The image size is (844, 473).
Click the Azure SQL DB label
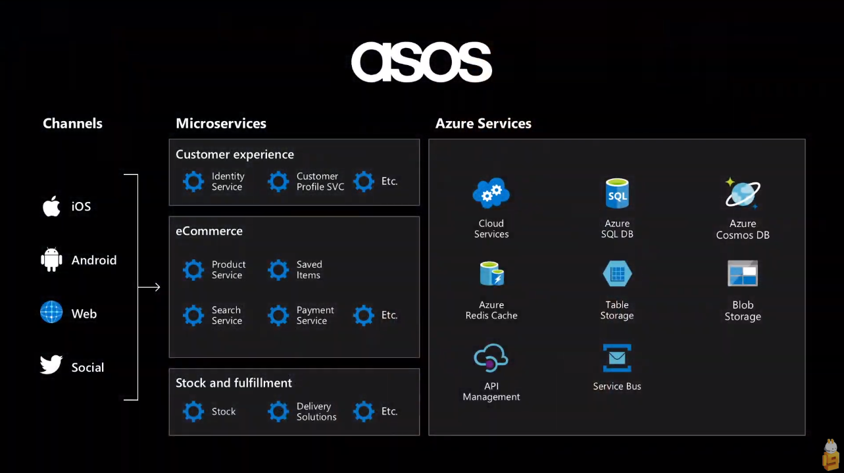click(x=617, y=229)
